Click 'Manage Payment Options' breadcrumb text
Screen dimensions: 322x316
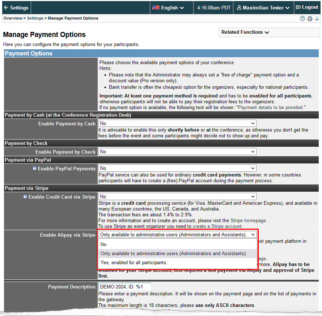tap(73, 18)
